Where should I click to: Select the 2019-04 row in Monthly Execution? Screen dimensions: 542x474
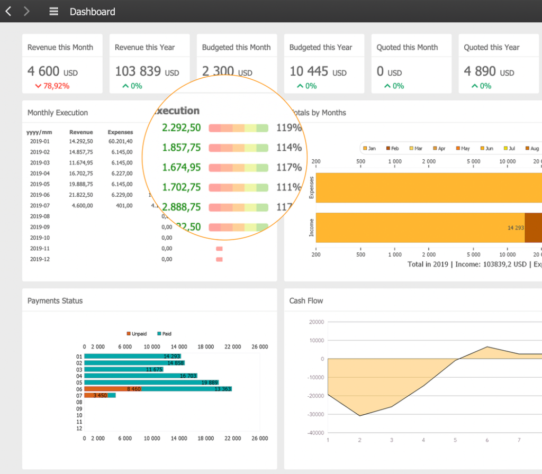click(x=40, y=174)
